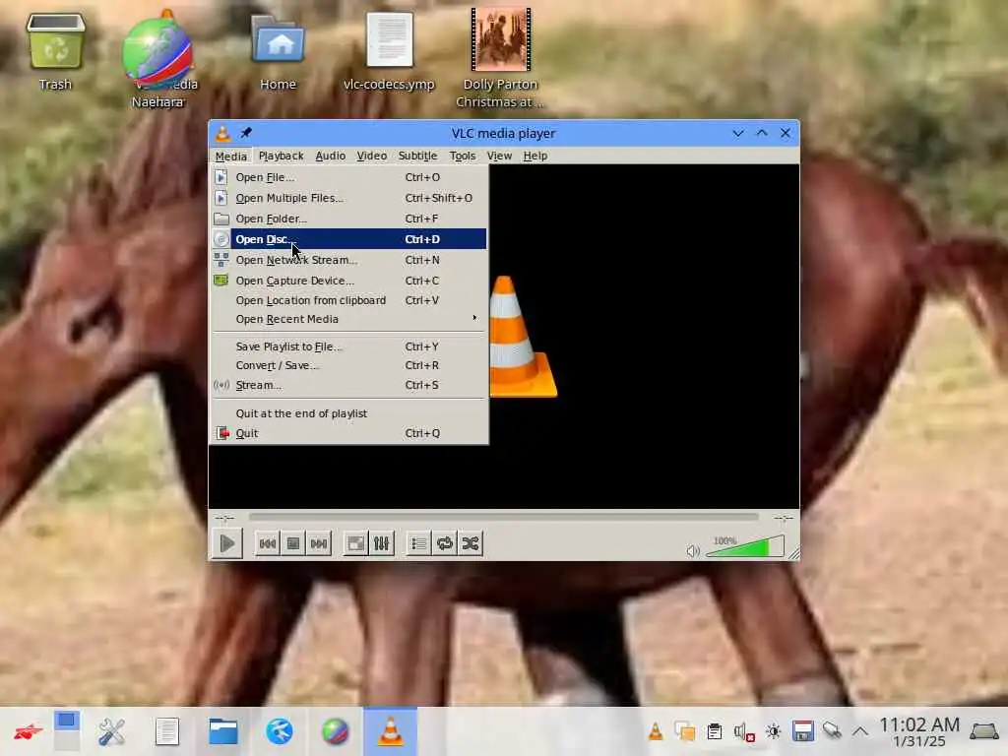This screenshot has height=756, width=1008.
Task: Open the Tools menu
Action: click(463, 156)
